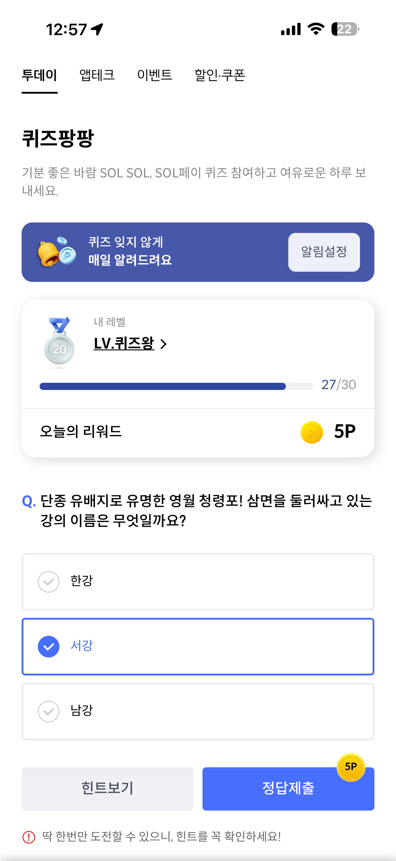Image resolution: width=396 pixels, height=861 pixels.
Task: Tap the Wi-Fi icon in status bar
Action: 316,29
